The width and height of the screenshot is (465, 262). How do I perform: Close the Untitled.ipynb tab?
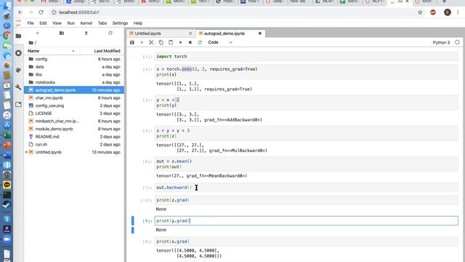(190, 33)
